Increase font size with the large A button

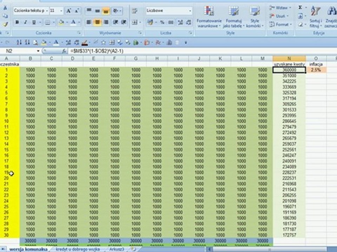pos(69,10)
